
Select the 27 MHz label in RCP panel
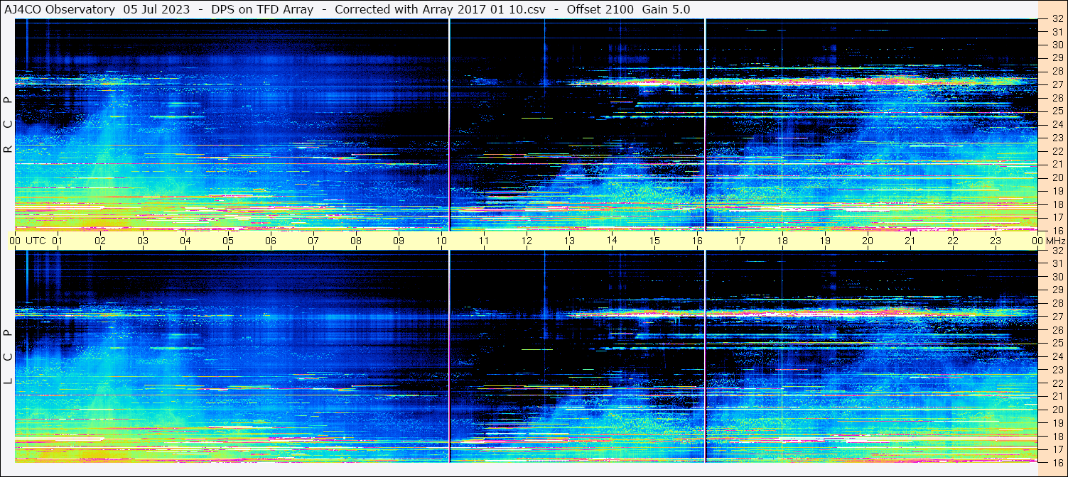[x=1057, y=84]
